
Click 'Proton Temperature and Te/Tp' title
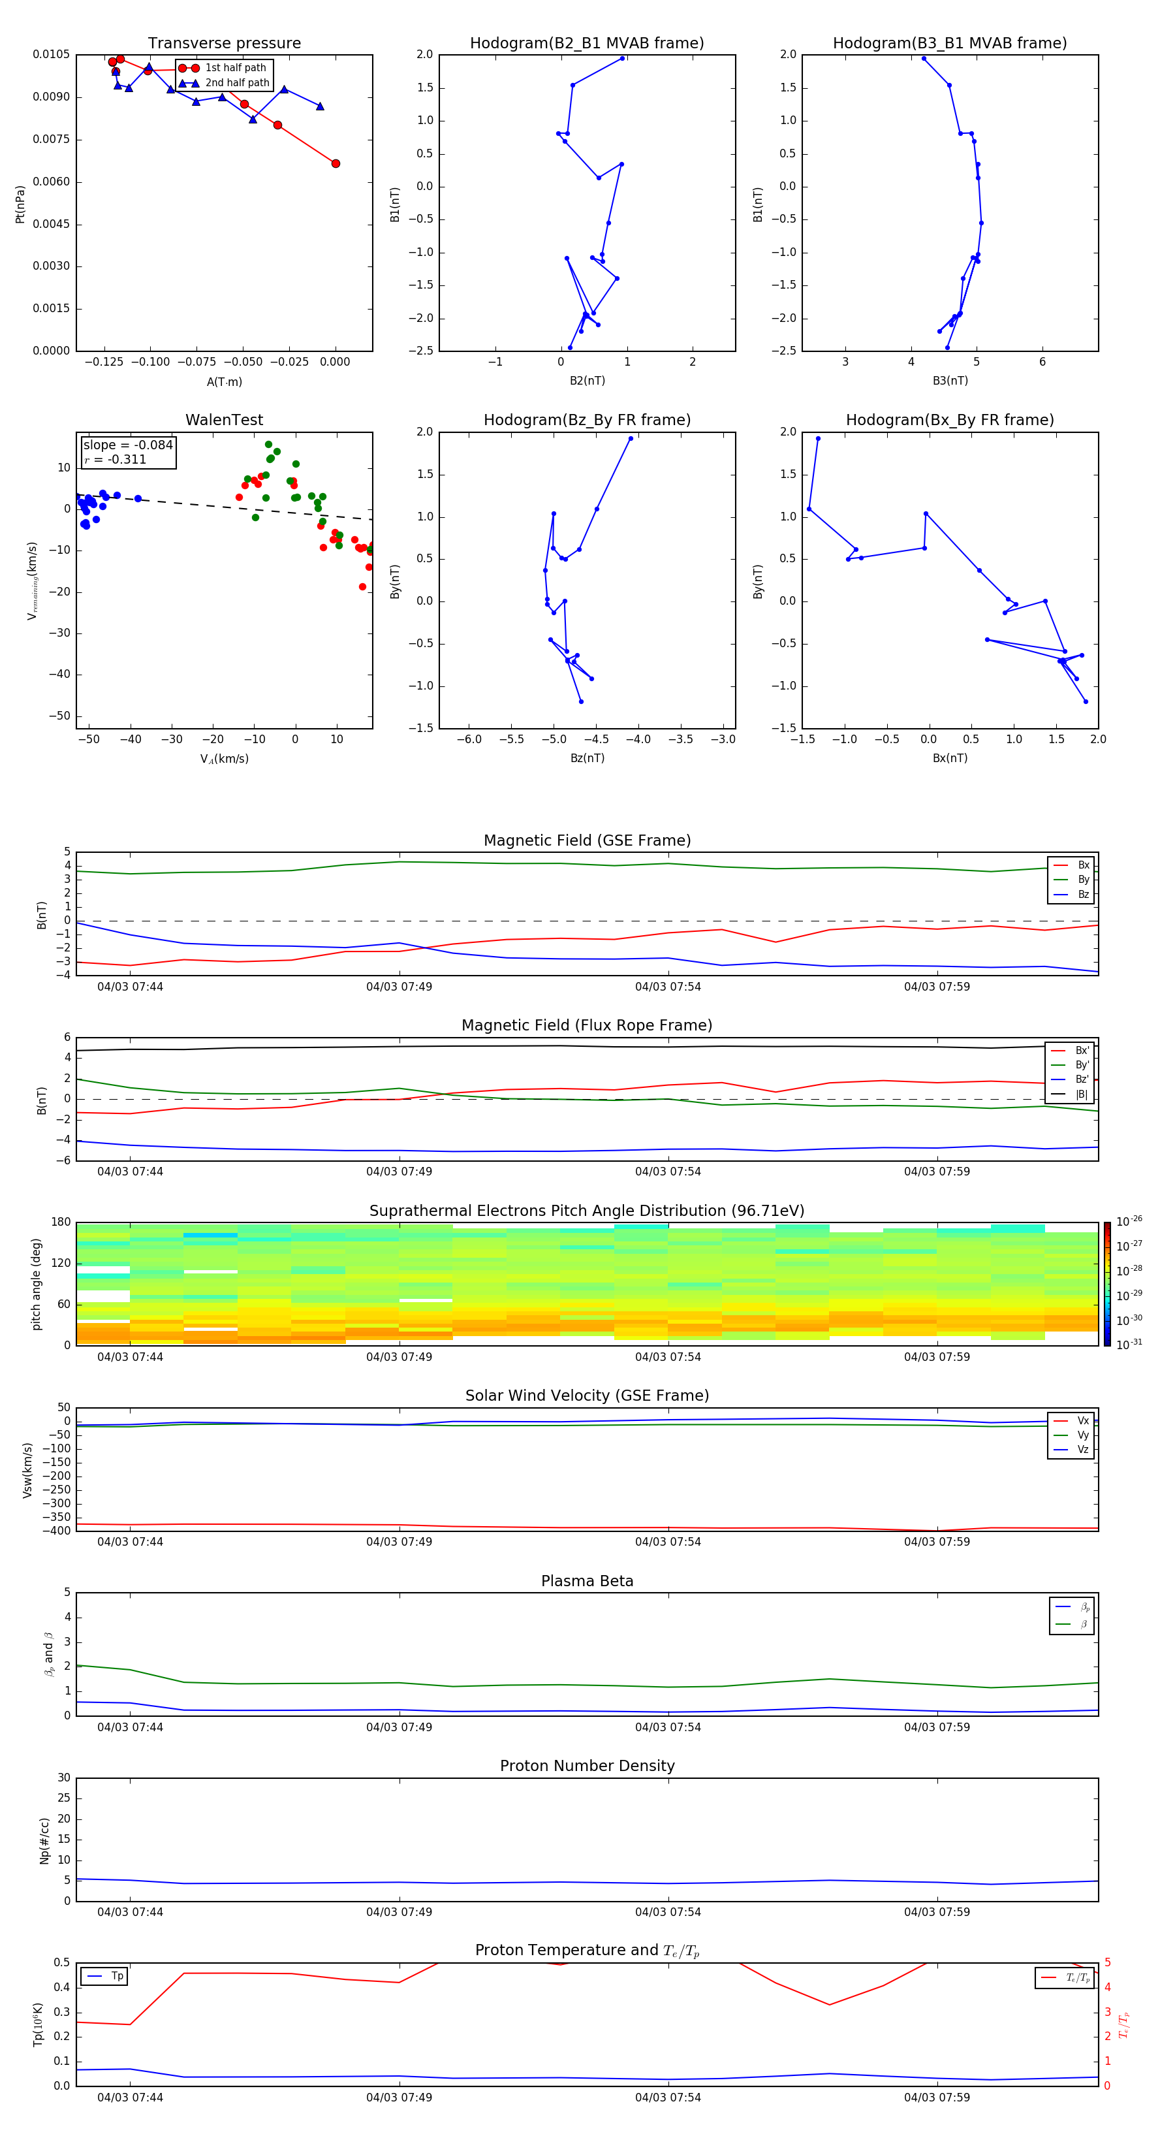(587, 1950)
